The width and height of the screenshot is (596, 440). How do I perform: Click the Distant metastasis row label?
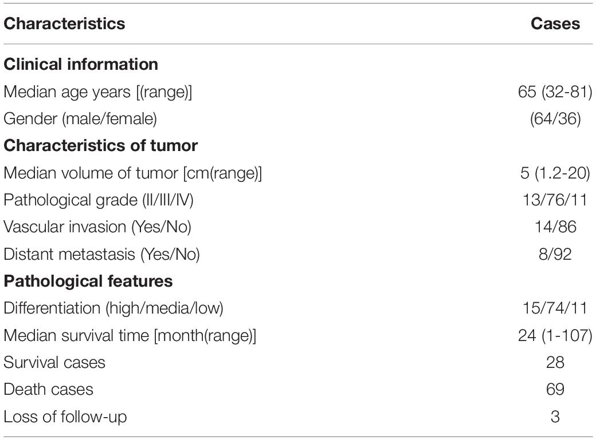tap(101, 255)
